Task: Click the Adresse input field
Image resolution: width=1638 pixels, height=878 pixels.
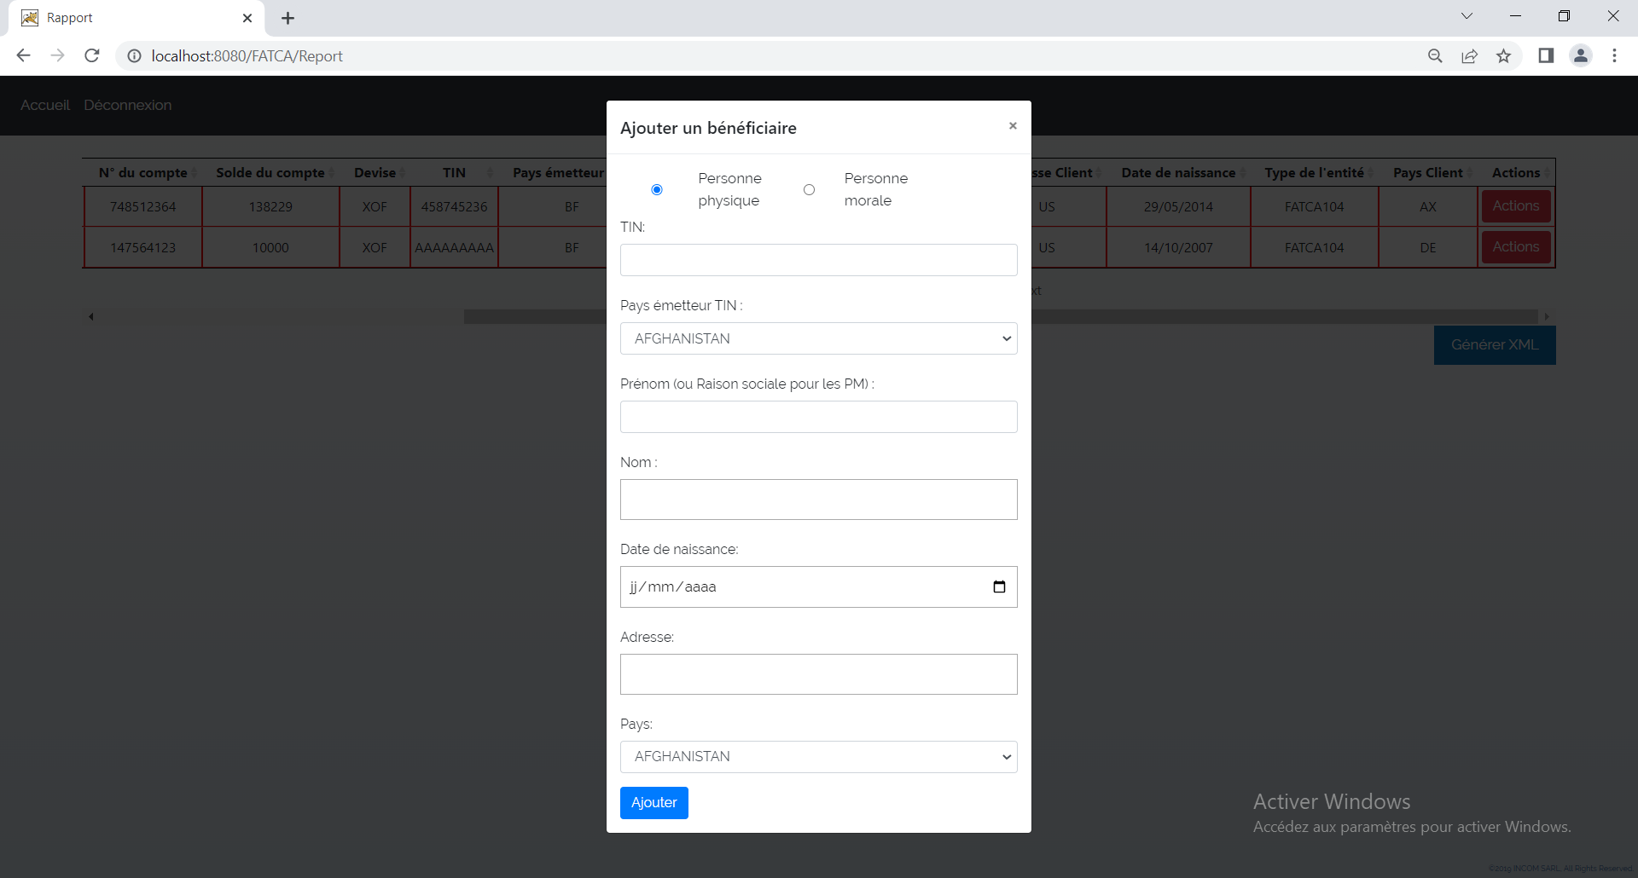Action: click(819, 674)
